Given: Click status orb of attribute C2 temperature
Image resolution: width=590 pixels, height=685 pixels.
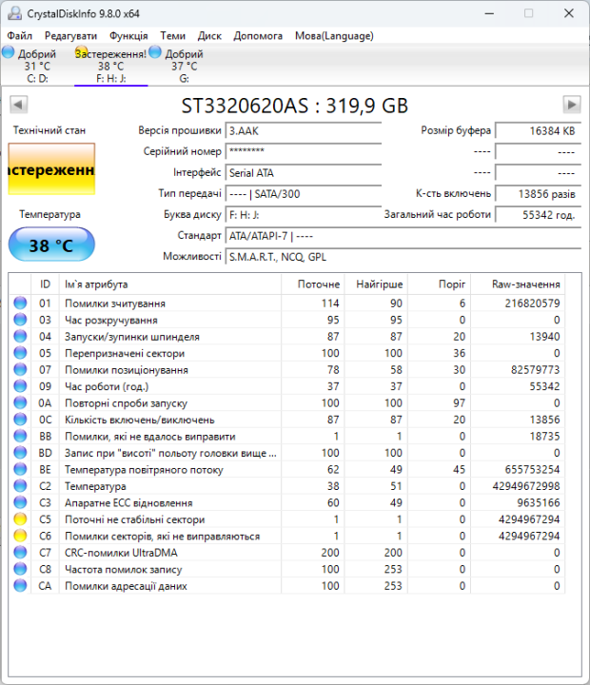Looking at the screenshot, I should (20, 485).
